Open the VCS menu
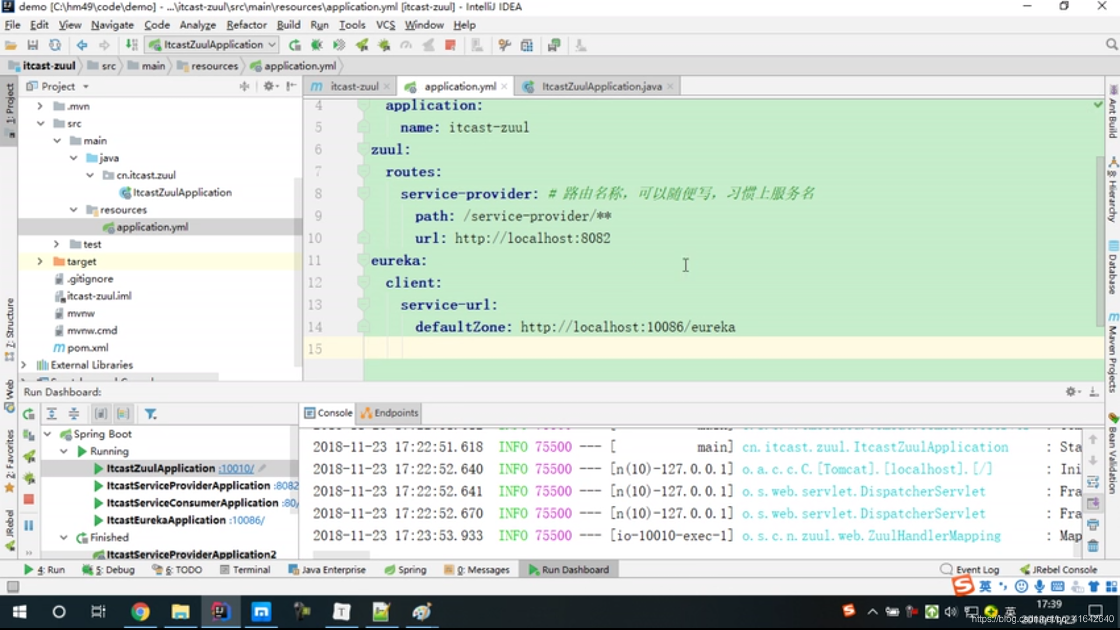This screenshot has height=630, width=1120. (385, 25)
